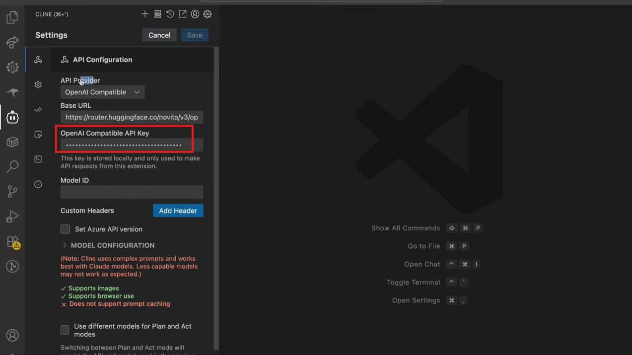Open Search in the activity bar
Screen dimensions: 632x355
click(x=12, y=167)
